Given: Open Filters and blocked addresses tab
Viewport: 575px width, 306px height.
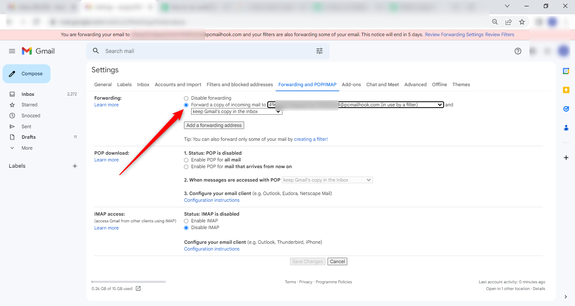Looking at the screenshot, I should tap(240, 84).
